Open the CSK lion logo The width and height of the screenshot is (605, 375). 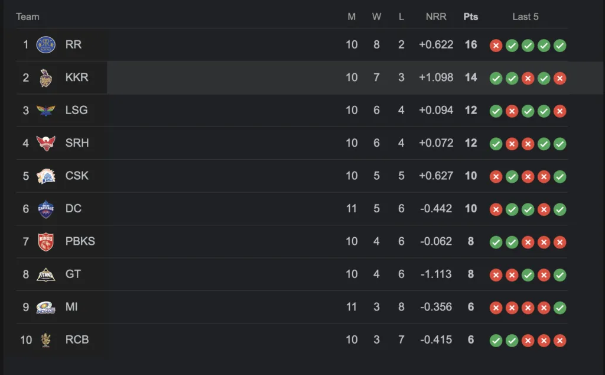click(x=45, y=176)
